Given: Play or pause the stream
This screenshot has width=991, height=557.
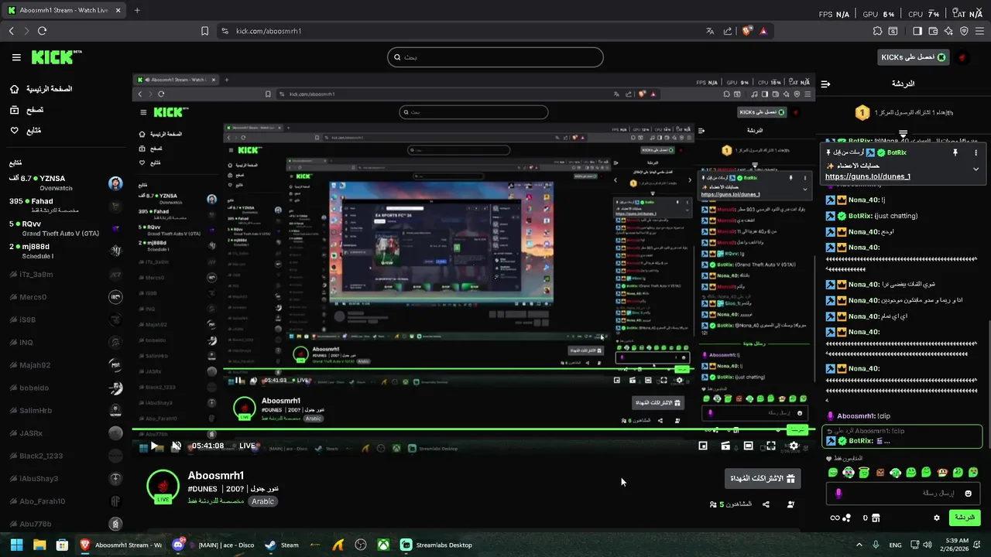Looking at the screenshot, I should click(x=157, y=446).
